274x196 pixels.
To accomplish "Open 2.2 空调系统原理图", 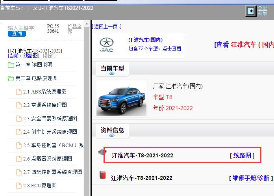I will (x=45, y=105).
